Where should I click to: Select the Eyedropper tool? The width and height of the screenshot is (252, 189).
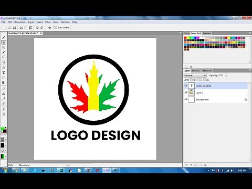point(4,98)
